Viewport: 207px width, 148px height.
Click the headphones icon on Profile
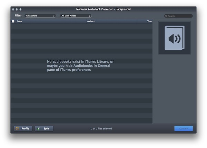click(17, 128)
